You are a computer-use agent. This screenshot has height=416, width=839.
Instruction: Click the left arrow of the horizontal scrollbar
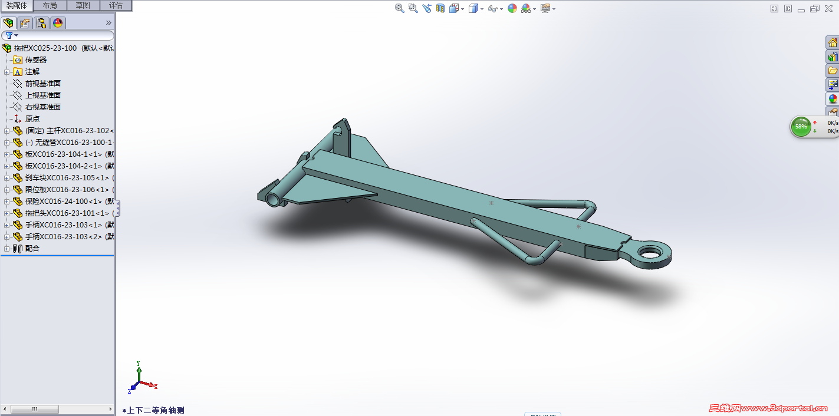[5, 409]
